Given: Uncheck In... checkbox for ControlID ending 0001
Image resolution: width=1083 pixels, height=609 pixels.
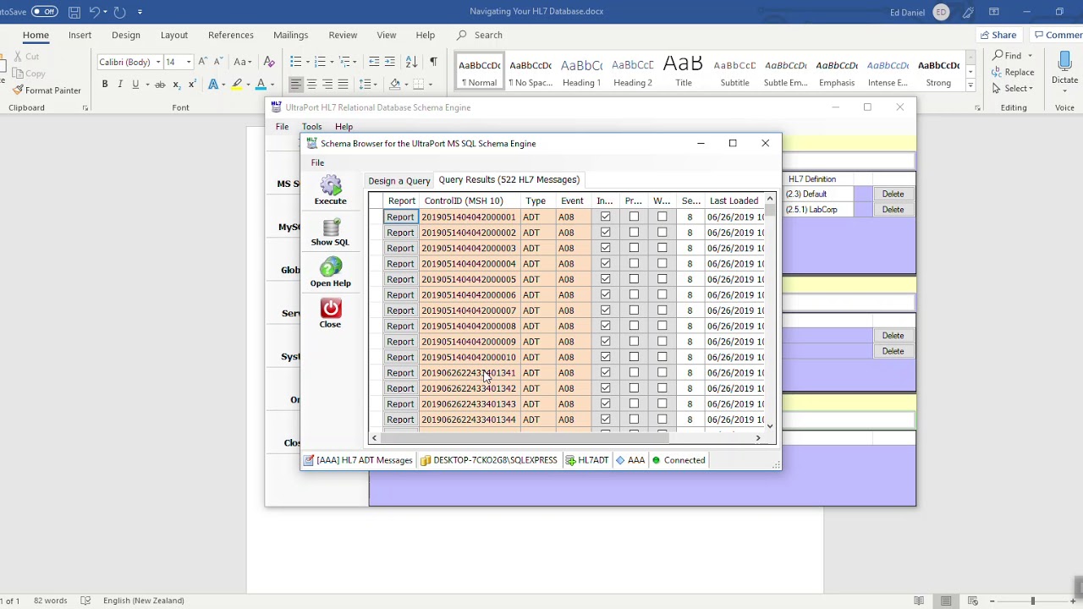Looking at the screenshot, I should [x=605, y=217].
